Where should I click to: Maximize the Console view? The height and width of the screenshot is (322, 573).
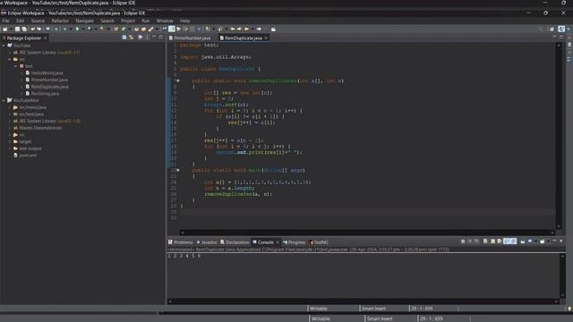[x=561, y=241]
